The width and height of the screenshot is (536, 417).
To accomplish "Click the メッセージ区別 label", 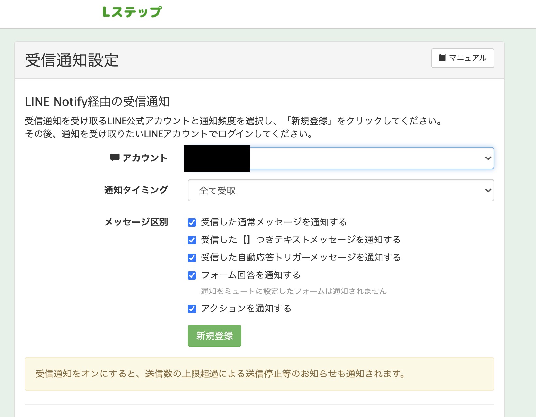I will coord(136,222).
